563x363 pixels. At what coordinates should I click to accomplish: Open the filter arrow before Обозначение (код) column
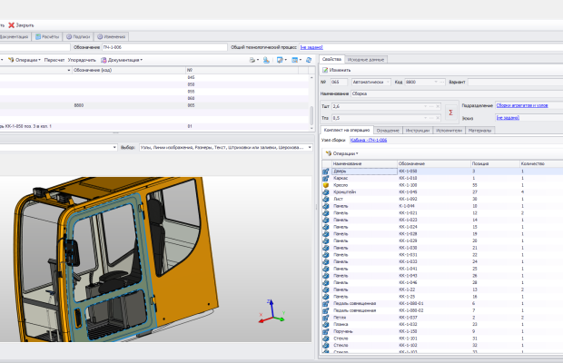pos(69,70)
